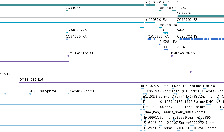Select the l(1)G0320-RA transcript glyph

click(x=150, y=22)
